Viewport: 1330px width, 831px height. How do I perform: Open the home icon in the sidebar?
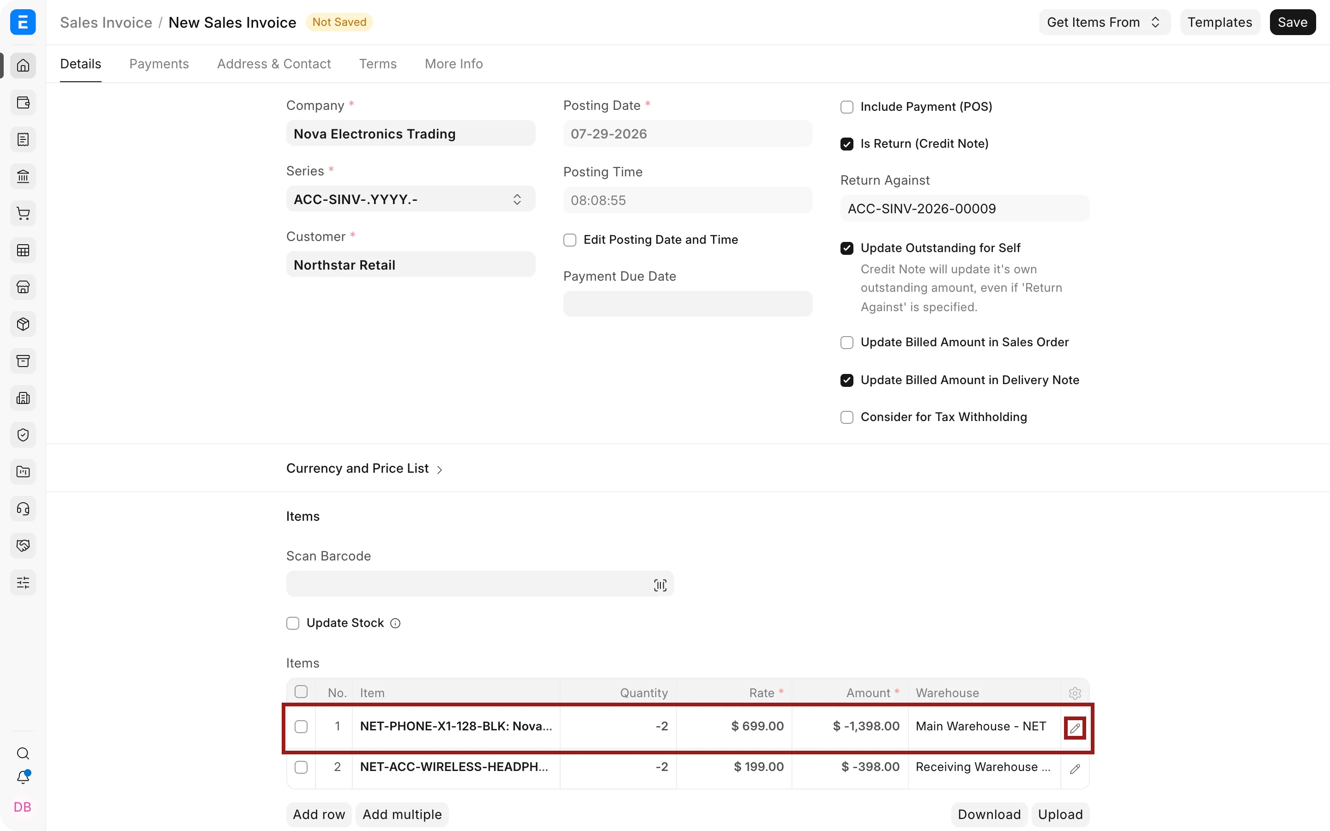coord(23,66)
